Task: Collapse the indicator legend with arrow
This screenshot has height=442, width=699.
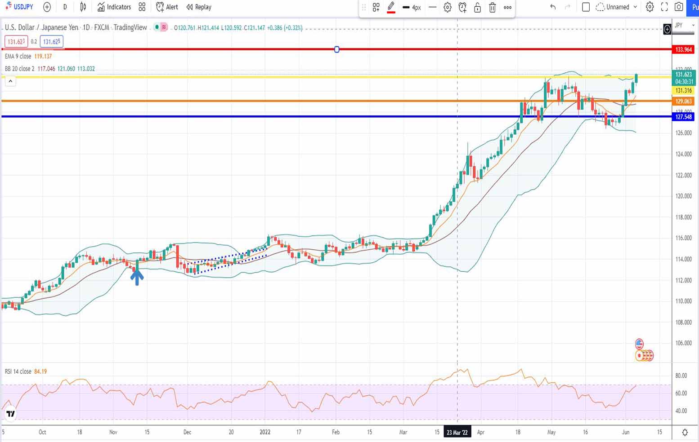Action: (x=10, y=81)
